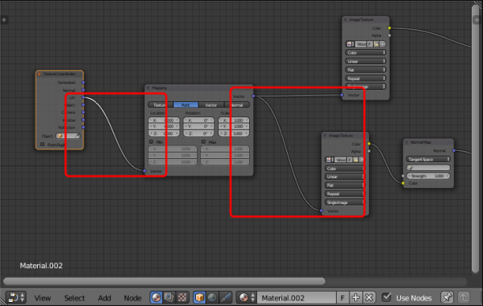Image resolution: width=483 pixels, height=306 pixels.
Task: Browse materials with the sphere icon dropdown
Action: [x=247, y=298]
